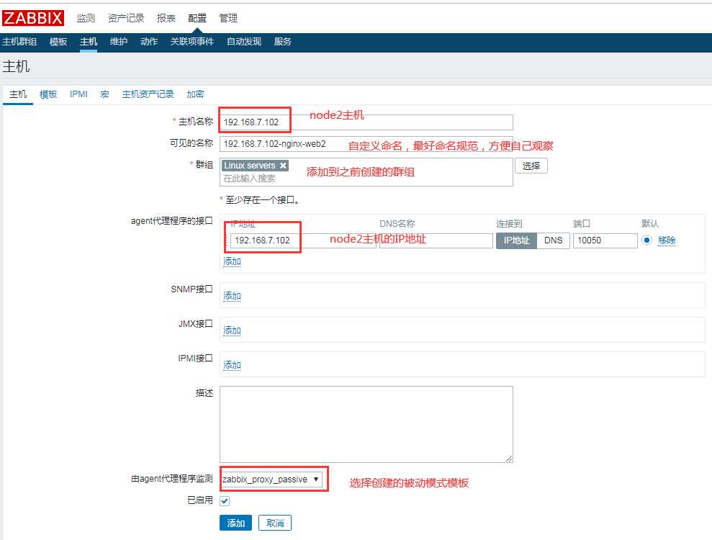Go to 动作 submenu
The height and width of the screenshot is (540, 712).
(x=149, y=42)
